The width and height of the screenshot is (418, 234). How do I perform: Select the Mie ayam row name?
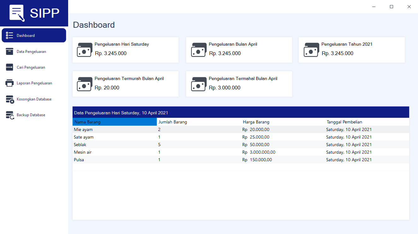[x=83, y=129]
